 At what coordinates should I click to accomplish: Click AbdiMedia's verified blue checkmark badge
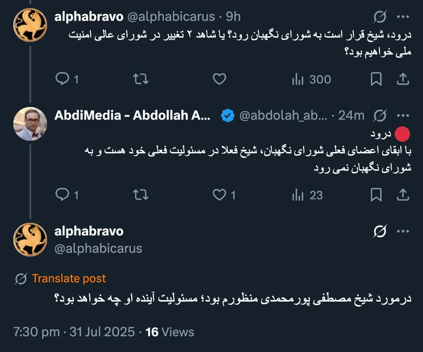coord(227,115)
